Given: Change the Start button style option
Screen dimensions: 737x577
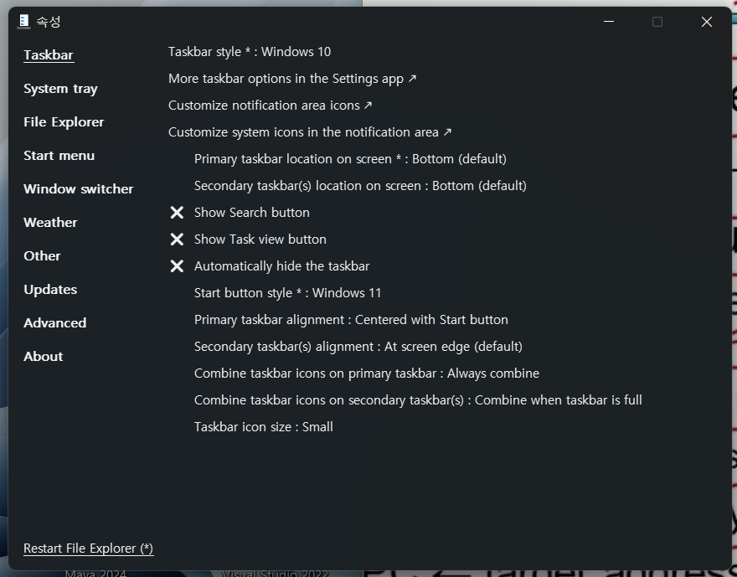Looking at the screenshot, I should [287, 293].
